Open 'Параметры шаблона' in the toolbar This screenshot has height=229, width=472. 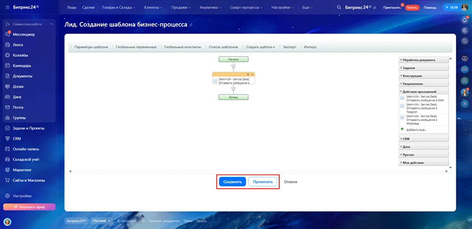pos(91,47)
